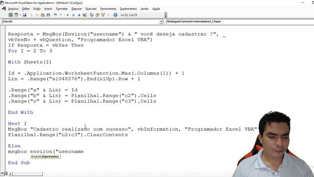
Task: Click the Insert UserForm toolbar icon
Action: [x=16, y=15]
